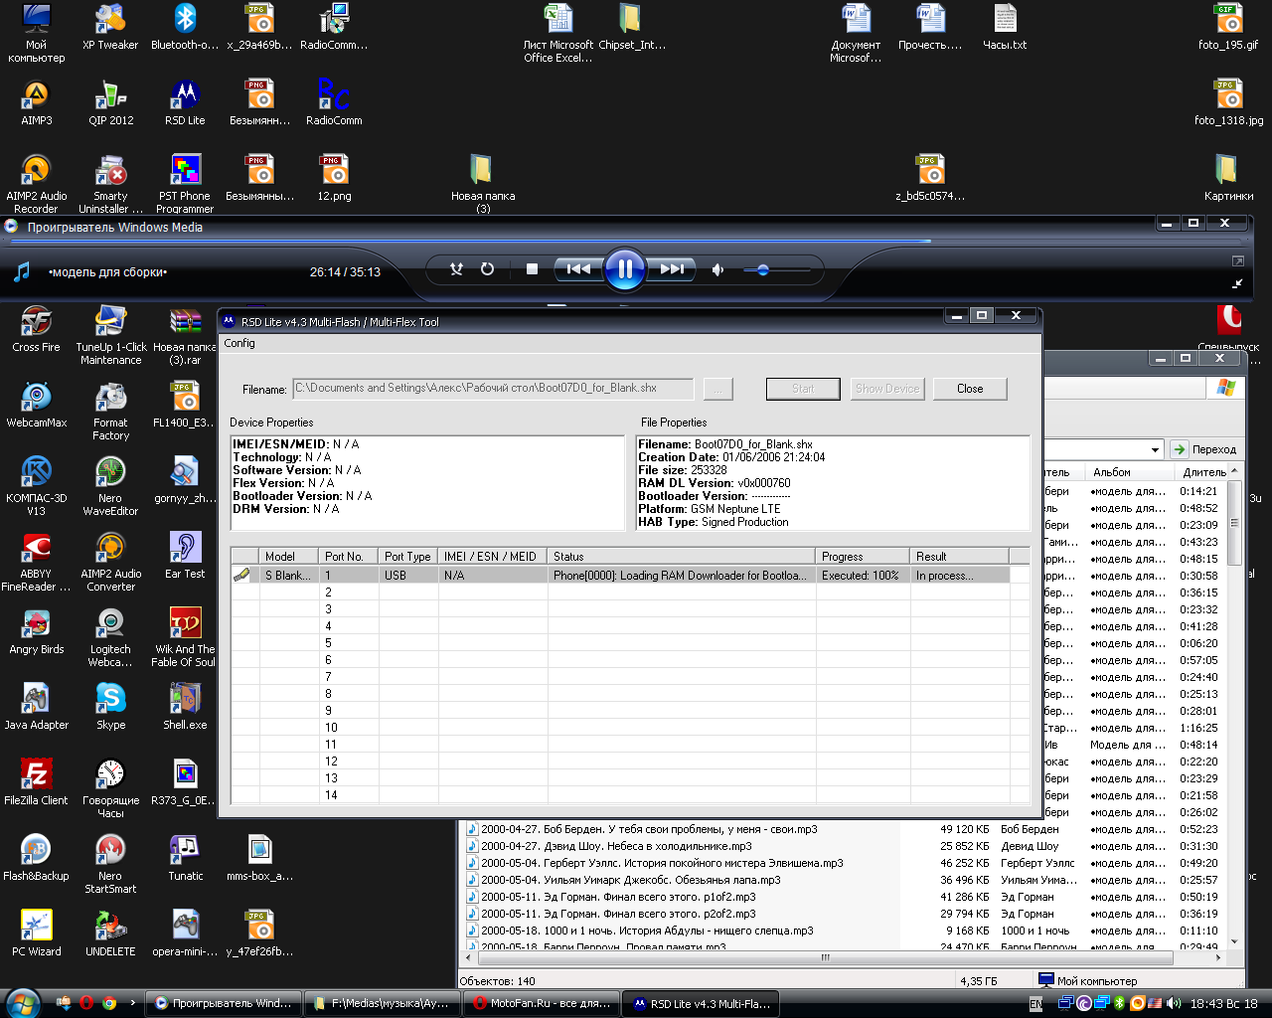Click the Port Type column header
The image size is (1272, 1018).
(408, 557)
